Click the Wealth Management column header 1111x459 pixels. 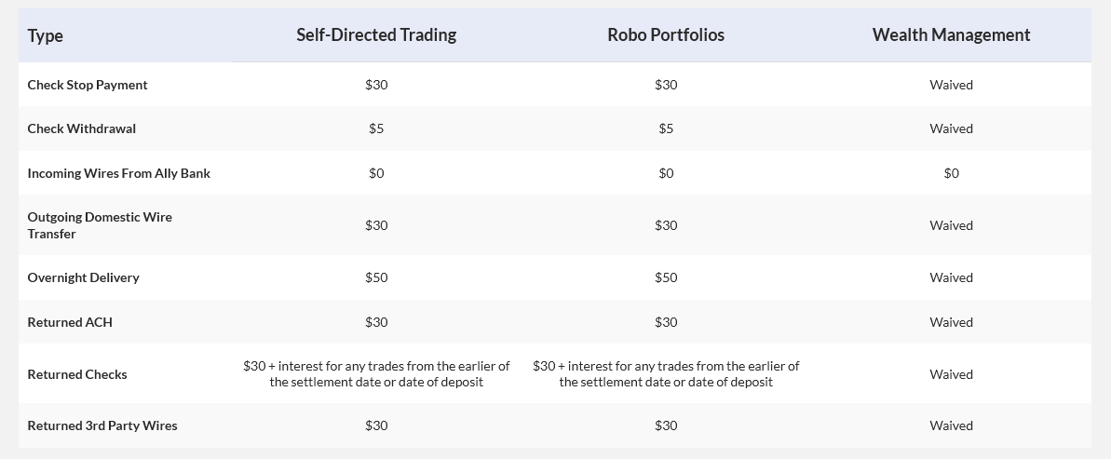951,34
